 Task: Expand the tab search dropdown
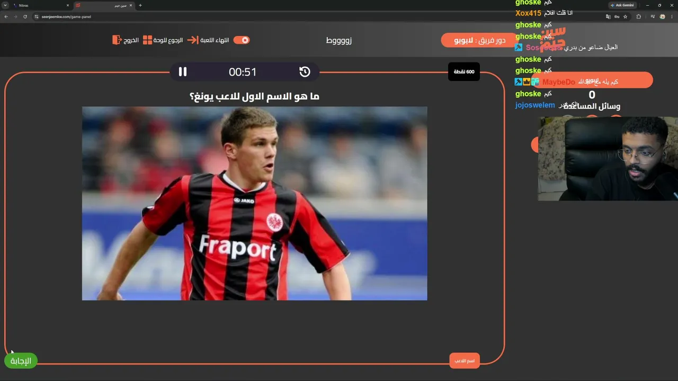pyautogui.click(x=5, y=5)
